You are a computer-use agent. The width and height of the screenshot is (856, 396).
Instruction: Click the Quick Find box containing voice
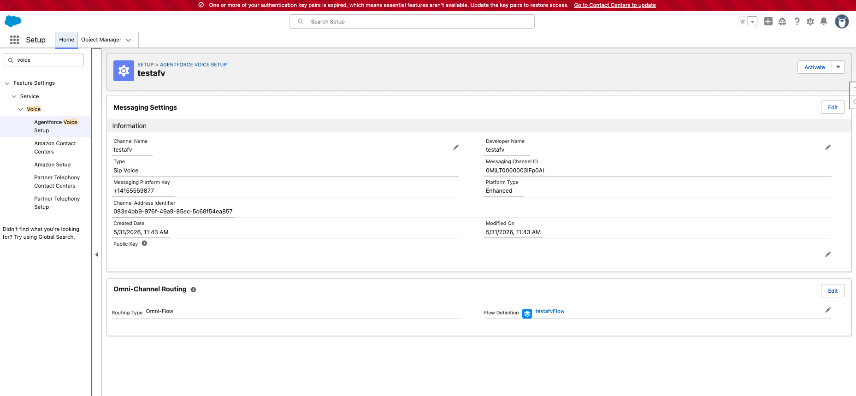44,60
